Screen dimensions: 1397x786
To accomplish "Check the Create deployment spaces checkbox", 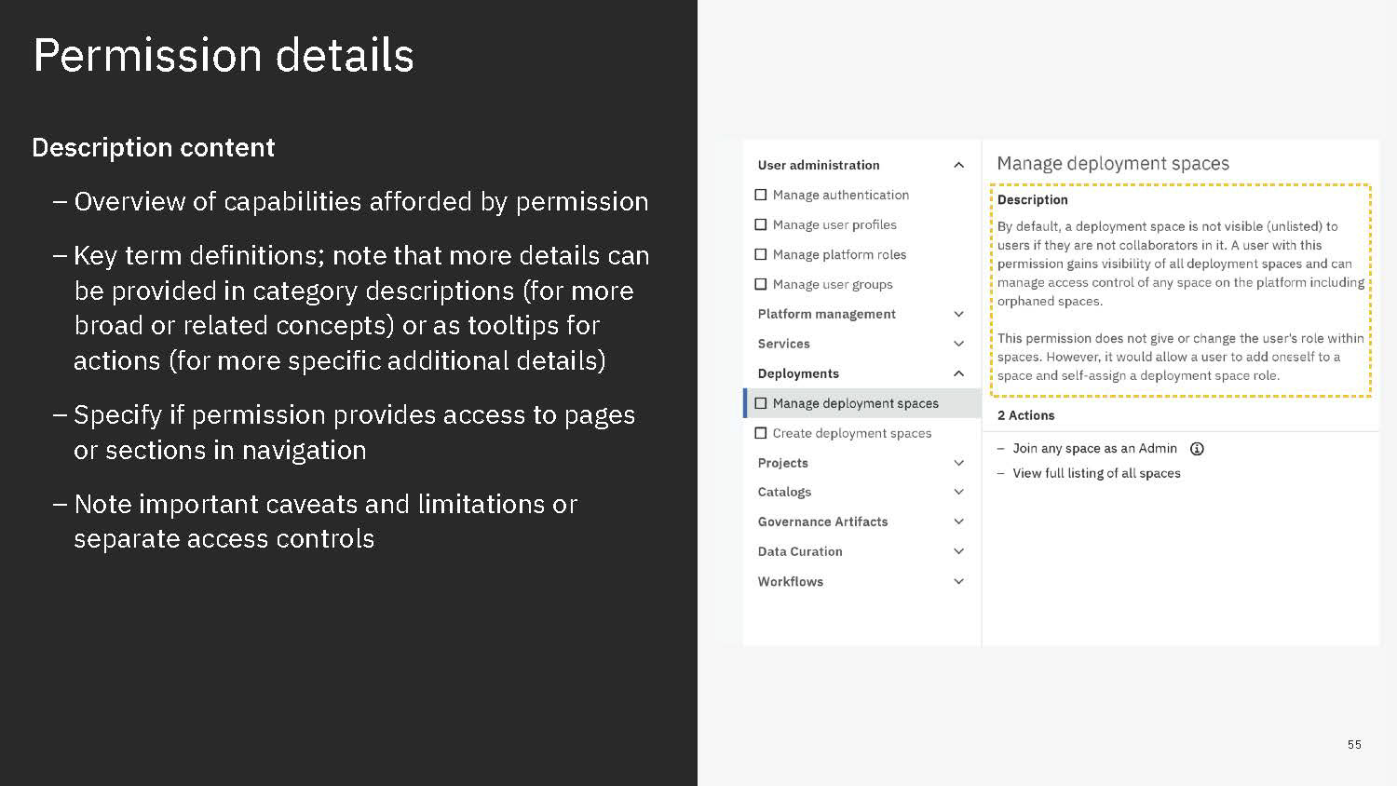I will coord(761,433).
